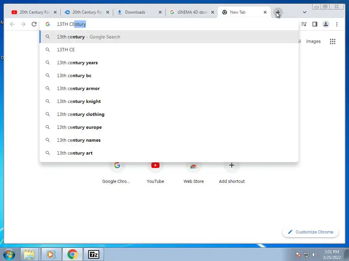The width and height of the screenshot is (349, 261).
Task: Open the volume tray icon
Action: coord(314,255)
